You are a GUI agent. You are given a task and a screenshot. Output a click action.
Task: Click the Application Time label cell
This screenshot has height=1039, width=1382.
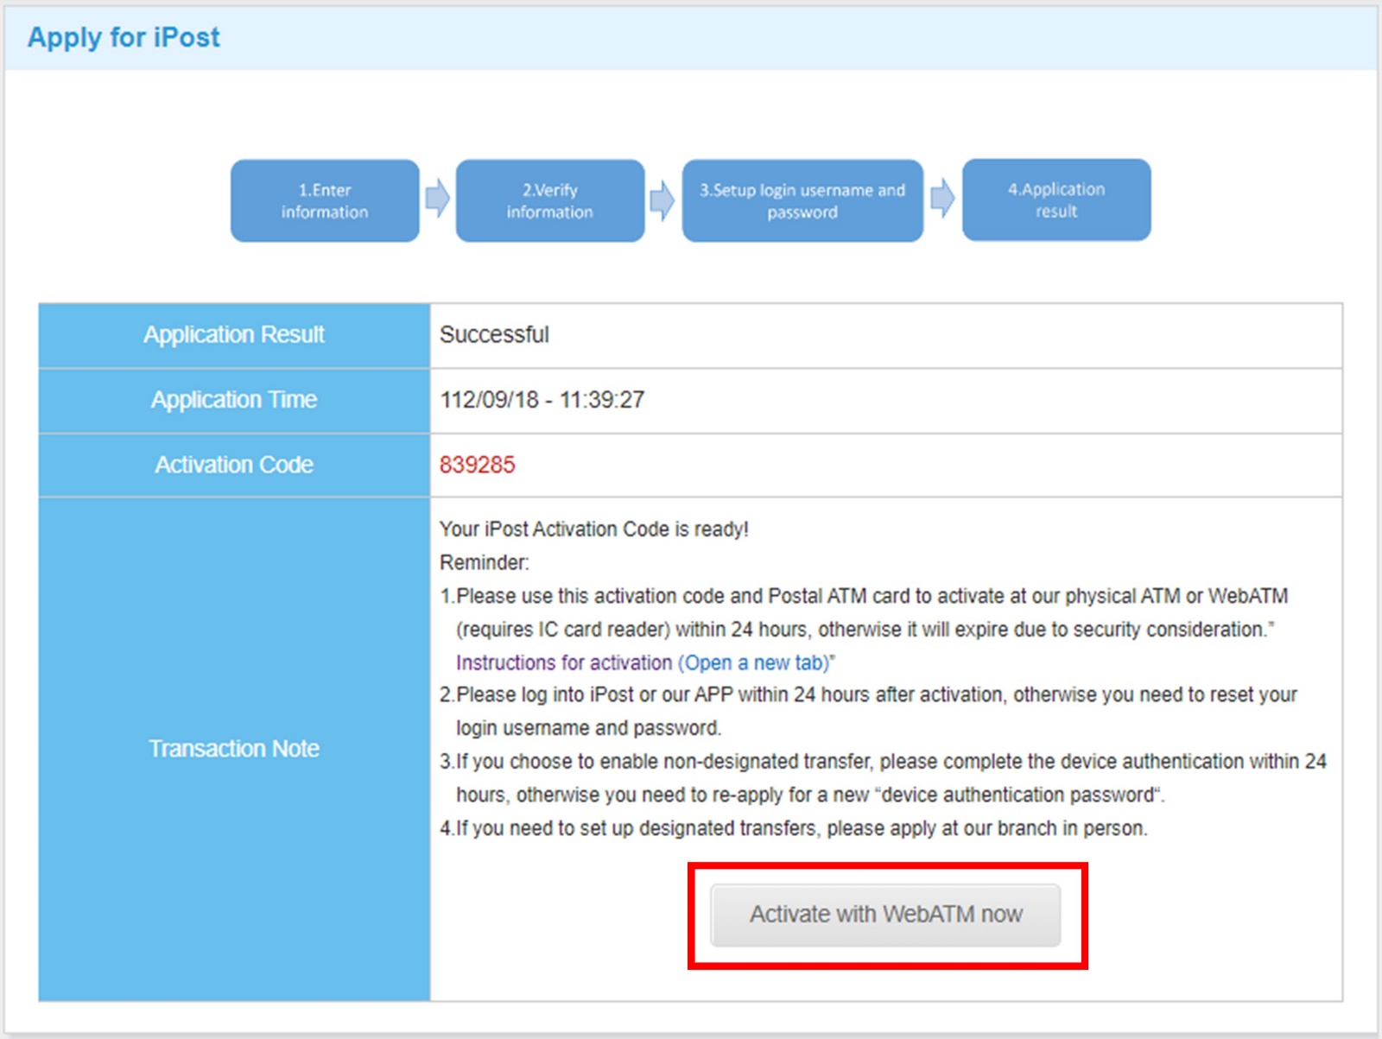(x=234, y=401)
